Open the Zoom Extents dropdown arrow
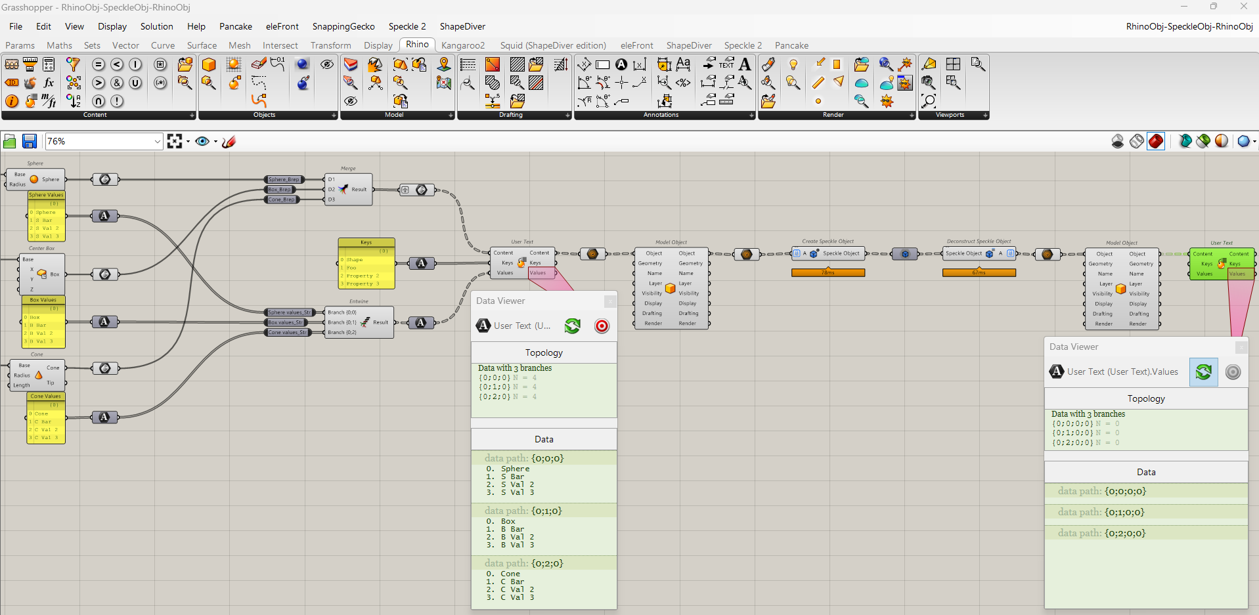 coord(188,141)
